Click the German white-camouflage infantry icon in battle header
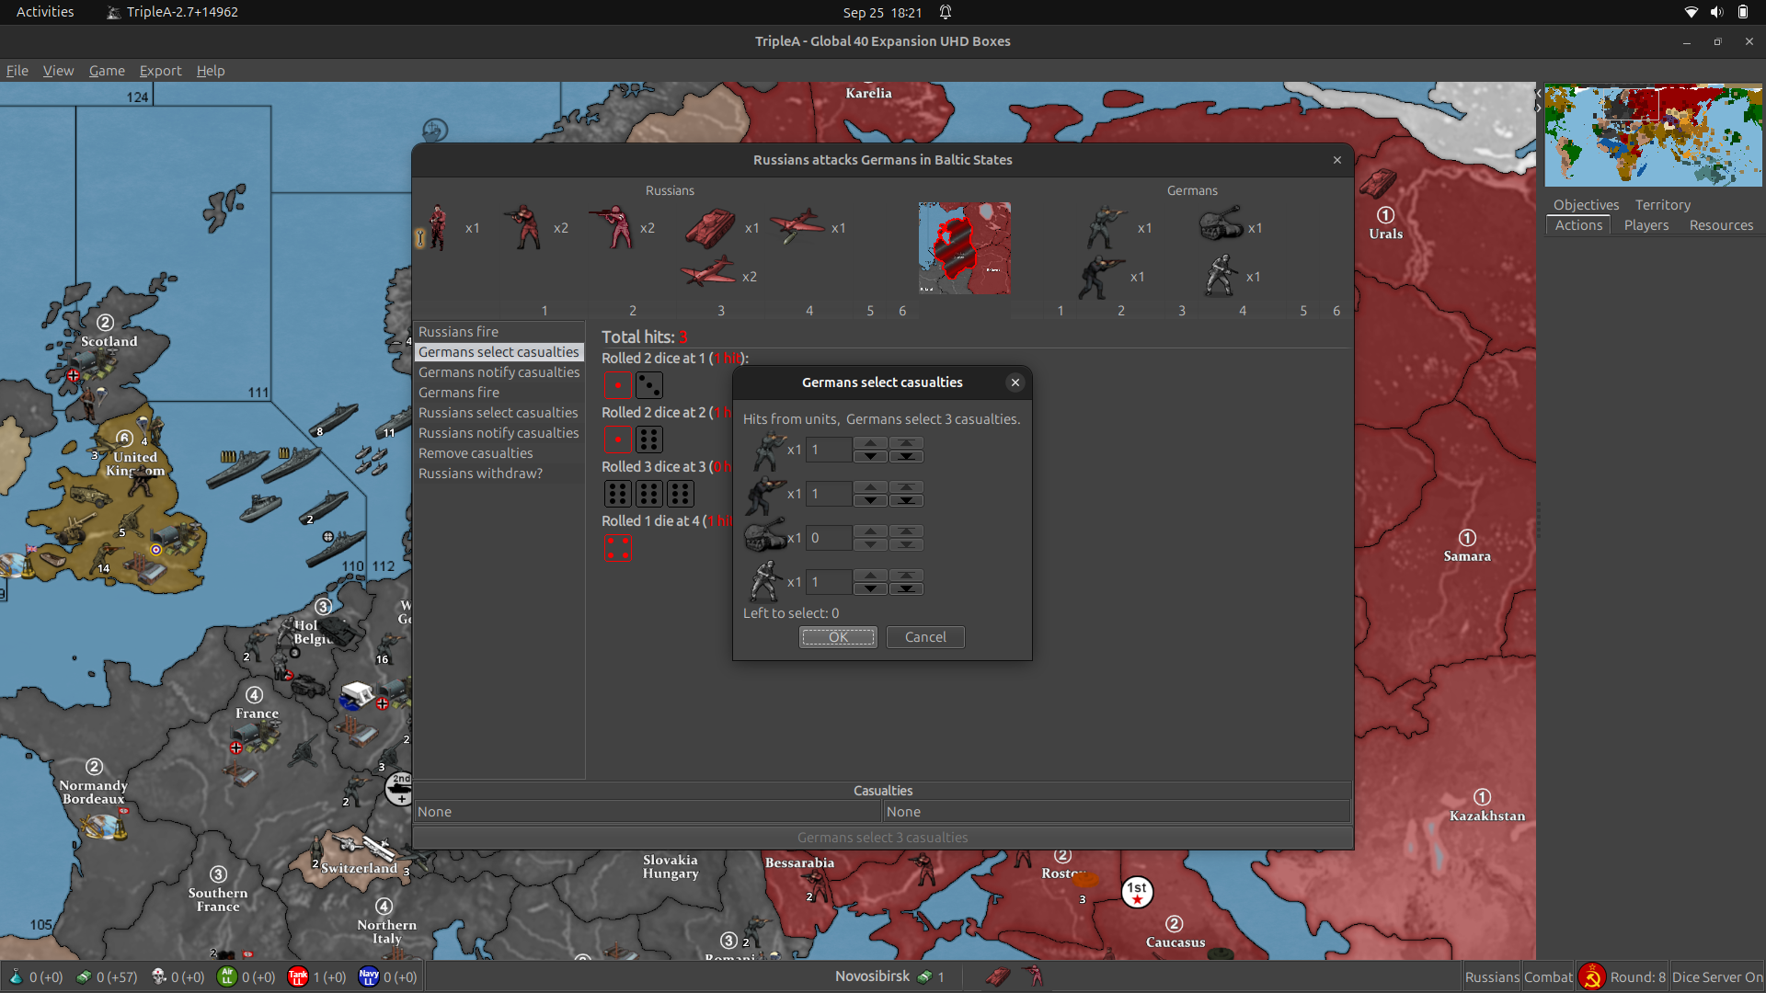The image size is (1766, 993). (1221, 276)
